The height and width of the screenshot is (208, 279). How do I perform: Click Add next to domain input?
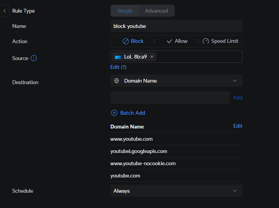[238, 97]
